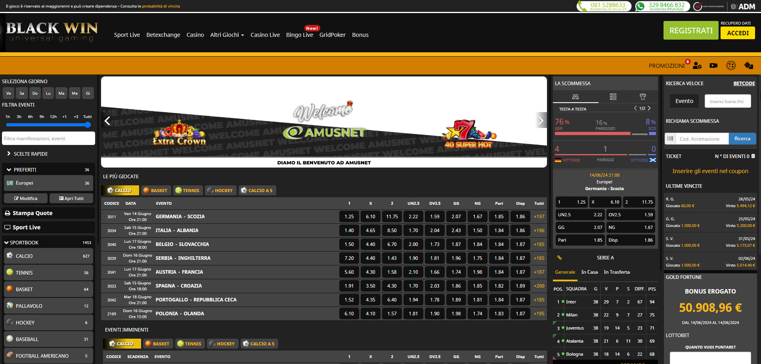Click the phone assistance number 081 5288633

pos(604,6)
